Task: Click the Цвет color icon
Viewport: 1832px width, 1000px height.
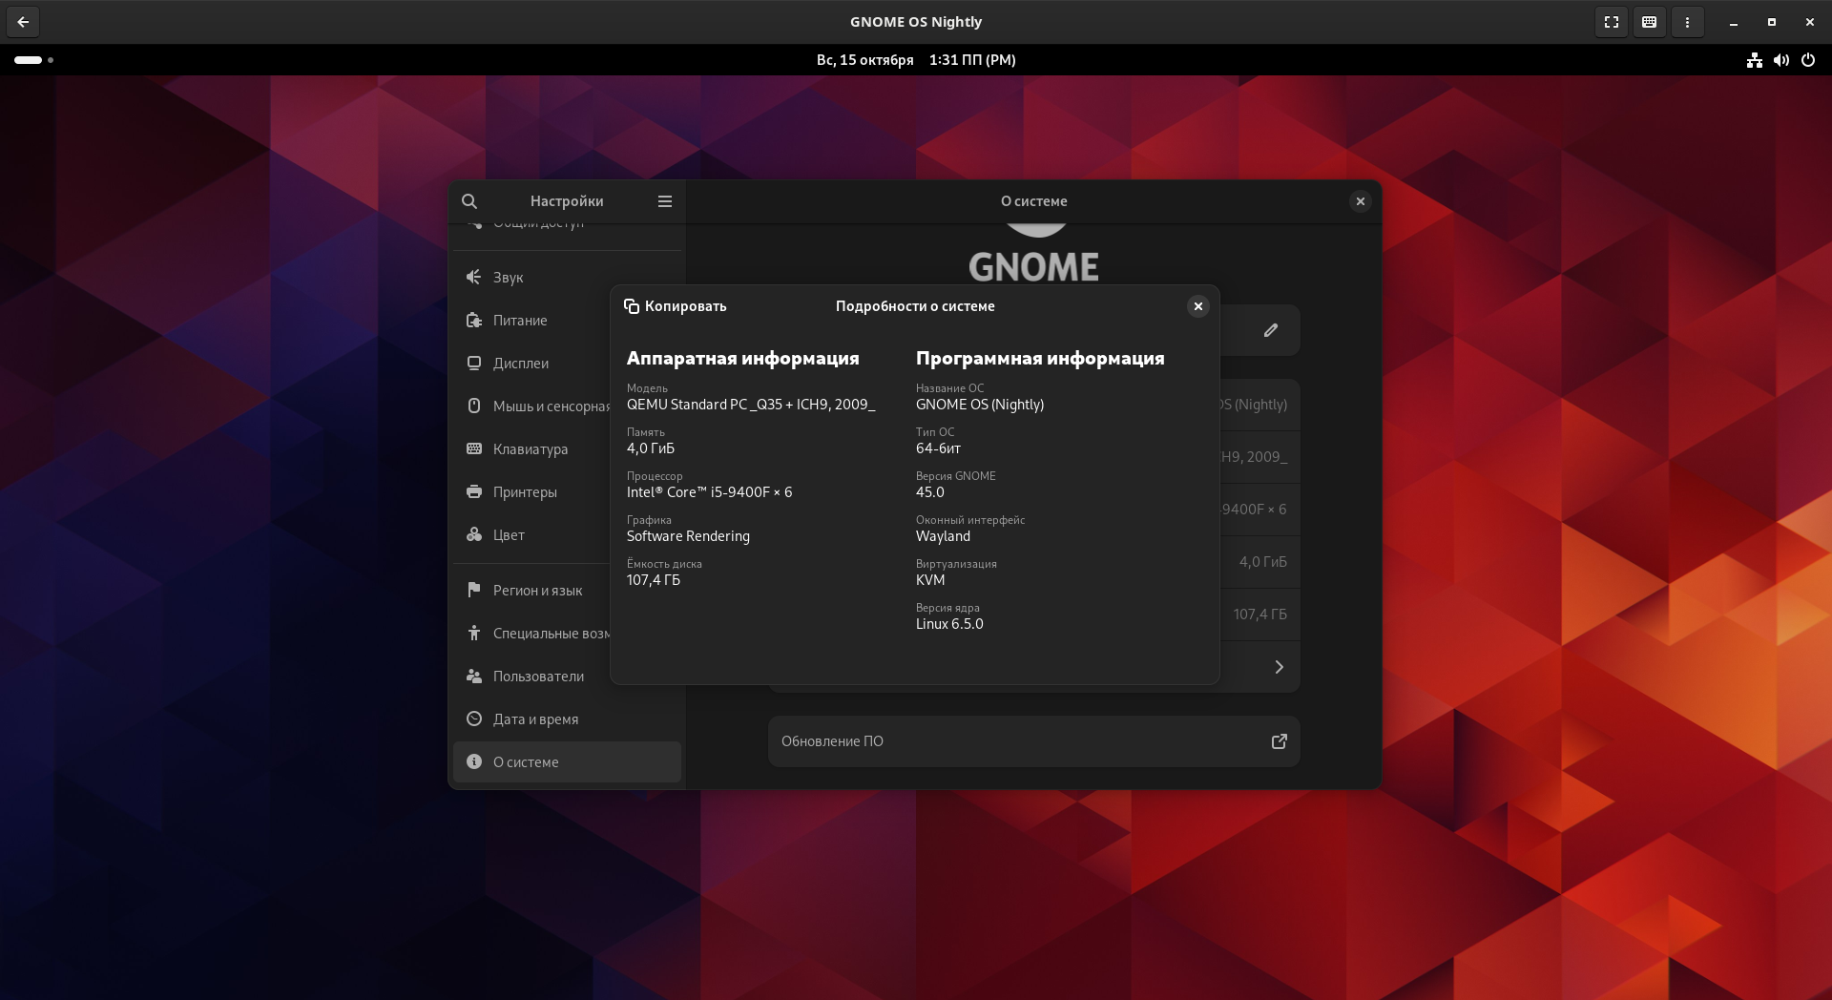Action: [x=474, y=534]
